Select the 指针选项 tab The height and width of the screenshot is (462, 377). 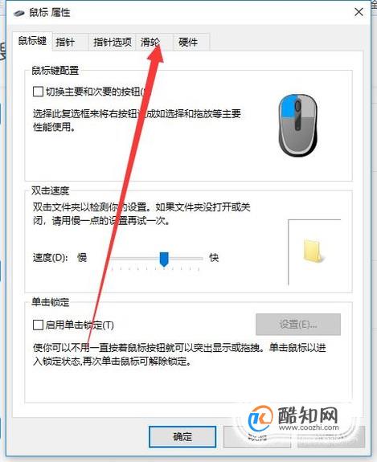click(x=113, y=42)
